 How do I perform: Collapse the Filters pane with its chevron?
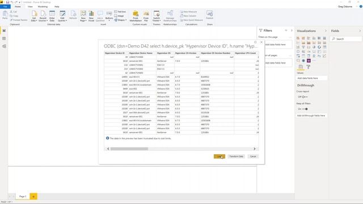click(x=292, y=31)
